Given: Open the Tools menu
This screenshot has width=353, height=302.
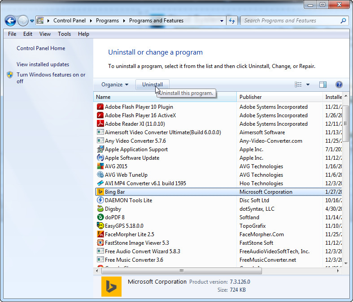Looking at the screenshot, I should [x=65, y=34].
